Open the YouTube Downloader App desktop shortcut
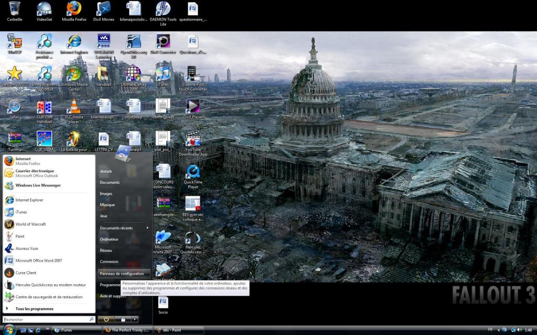Image resolution: width=537 pixels, height=335 pixels. pos(193,143)
